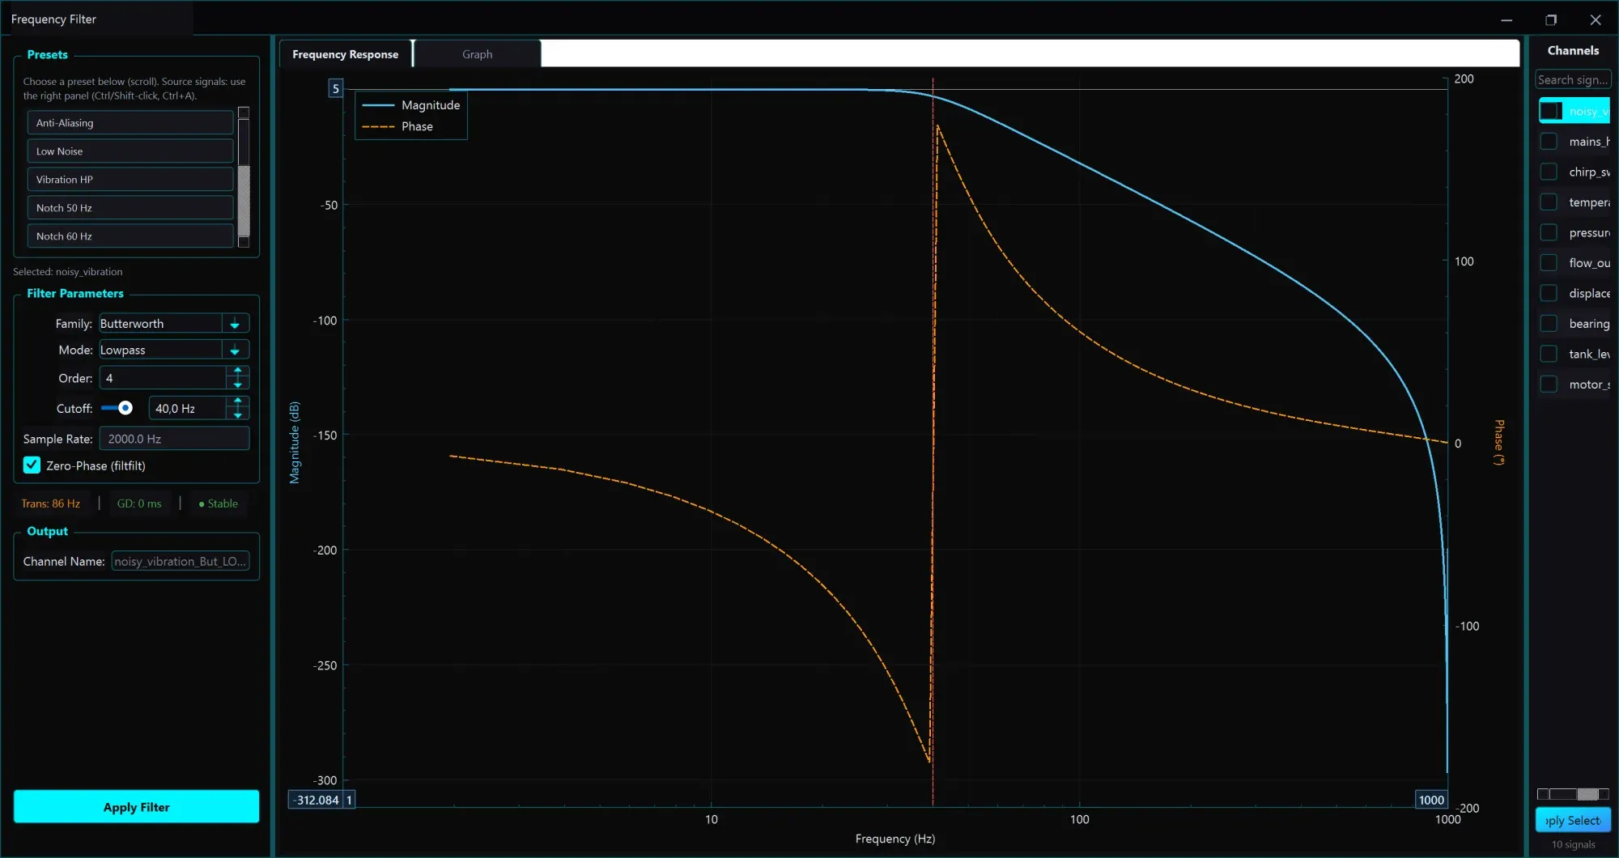
Task: Choose the Low Noise preset
Action: [130, 151]
